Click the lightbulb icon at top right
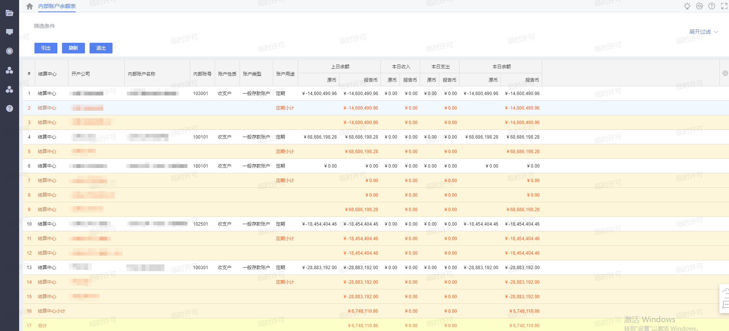 687,6
